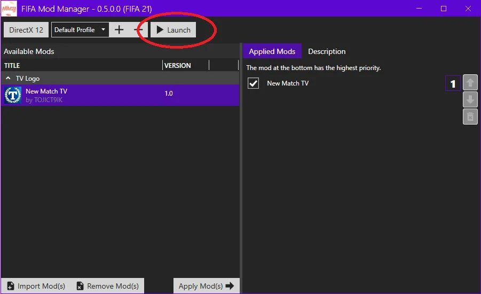Open the Description tab

tap(327, 51)
